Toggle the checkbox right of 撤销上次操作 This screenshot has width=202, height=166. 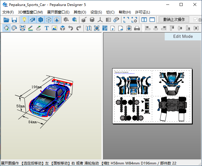tap(195, 20)
